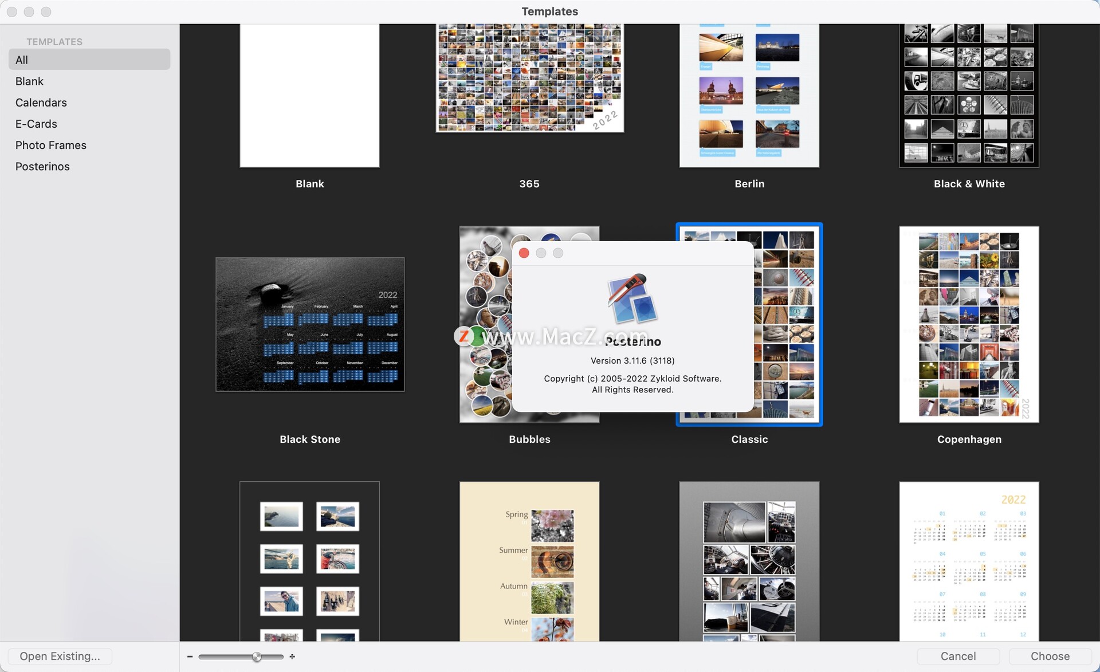Select the Calendars category
The image size is (1100, 672).
tap(41, 102)
